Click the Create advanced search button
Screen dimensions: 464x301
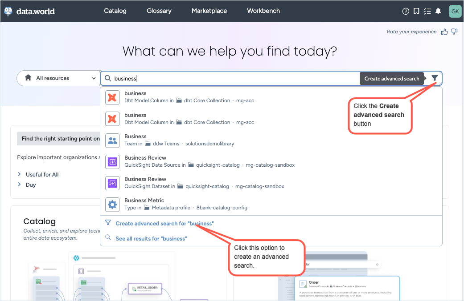(391, 78)
